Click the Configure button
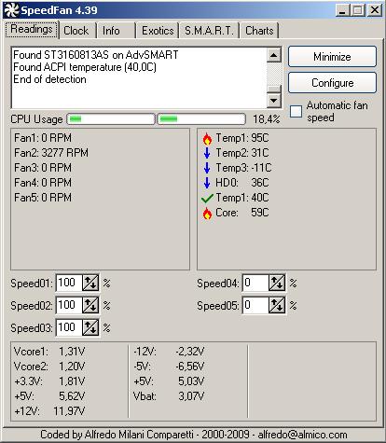The width and height of the screenshot is (386, 443). 332,83
